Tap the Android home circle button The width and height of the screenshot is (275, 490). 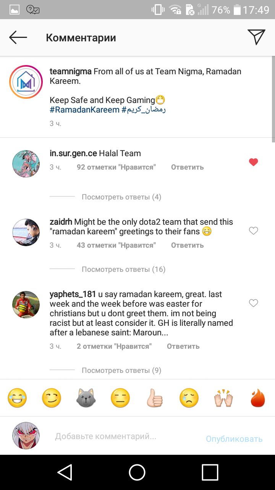137,472
